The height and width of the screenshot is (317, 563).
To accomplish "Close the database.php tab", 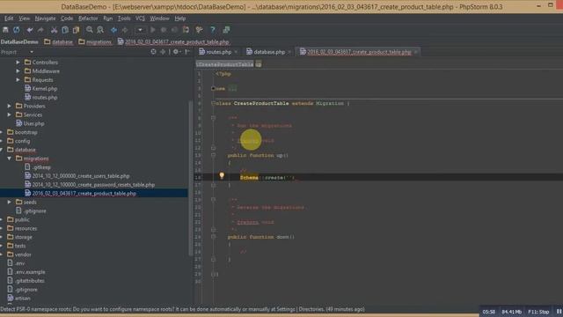I will pyautogui.click(x=289, y=52).
